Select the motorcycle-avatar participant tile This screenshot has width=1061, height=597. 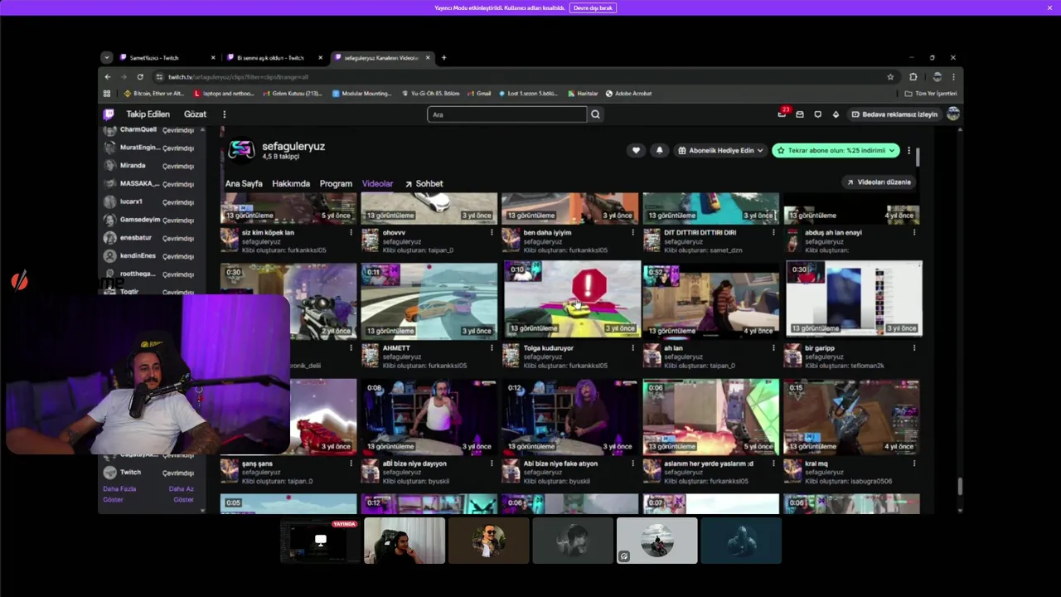[x=656, y=541]
